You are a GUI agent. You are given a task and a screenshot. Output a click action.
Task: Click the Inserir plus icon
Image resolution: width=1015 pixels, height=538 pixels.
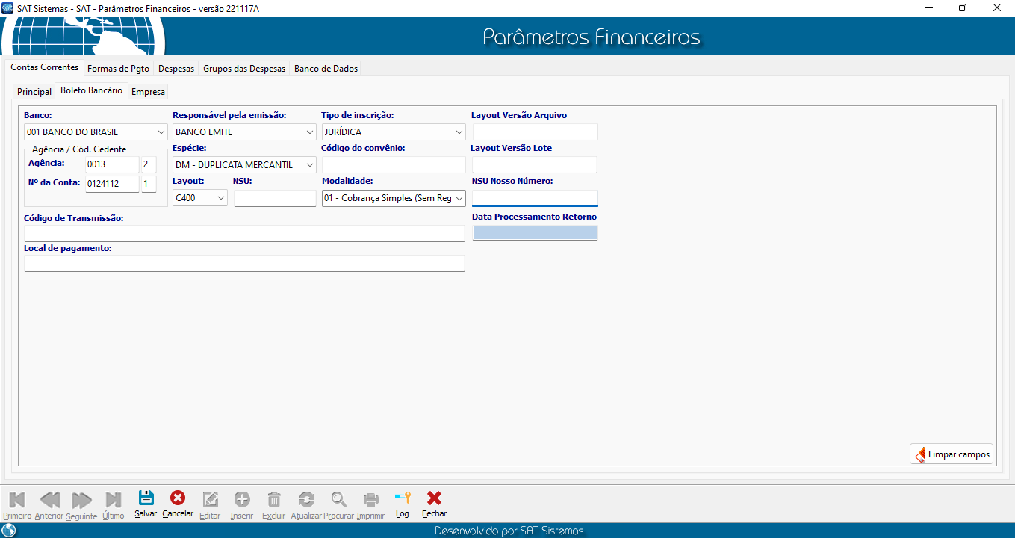(x=242, y=500)
